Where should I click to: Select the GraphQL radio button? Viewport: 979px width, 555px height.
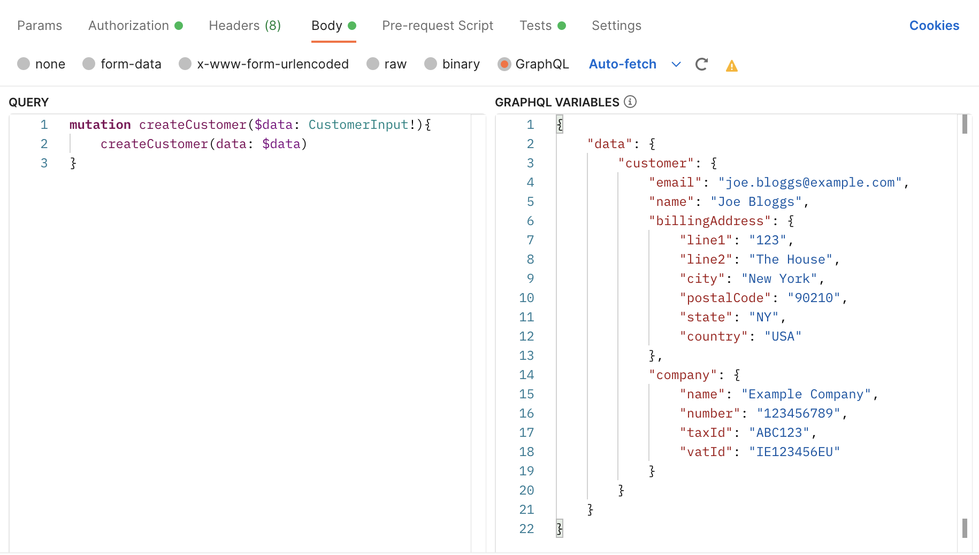[504, 64]
